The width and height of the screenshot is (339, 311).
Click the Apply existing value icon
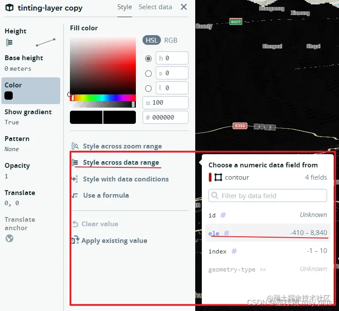(76, 240)
